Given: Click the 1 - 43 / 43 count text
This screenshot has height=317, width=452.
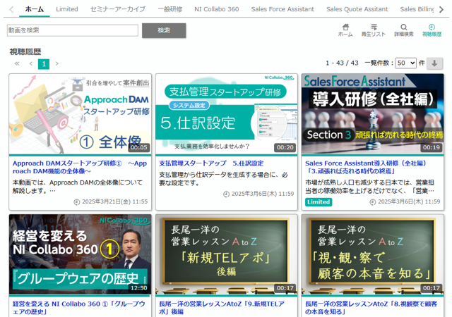Looking at the screenshot, I should [x=342, y=63].
